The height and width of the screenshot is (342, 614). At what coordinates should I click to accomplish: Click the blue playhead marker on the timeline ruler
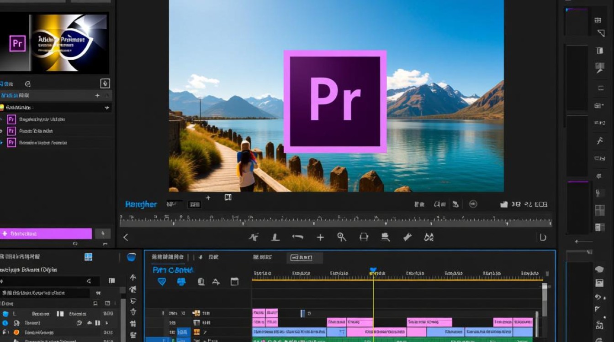(373, 271)
